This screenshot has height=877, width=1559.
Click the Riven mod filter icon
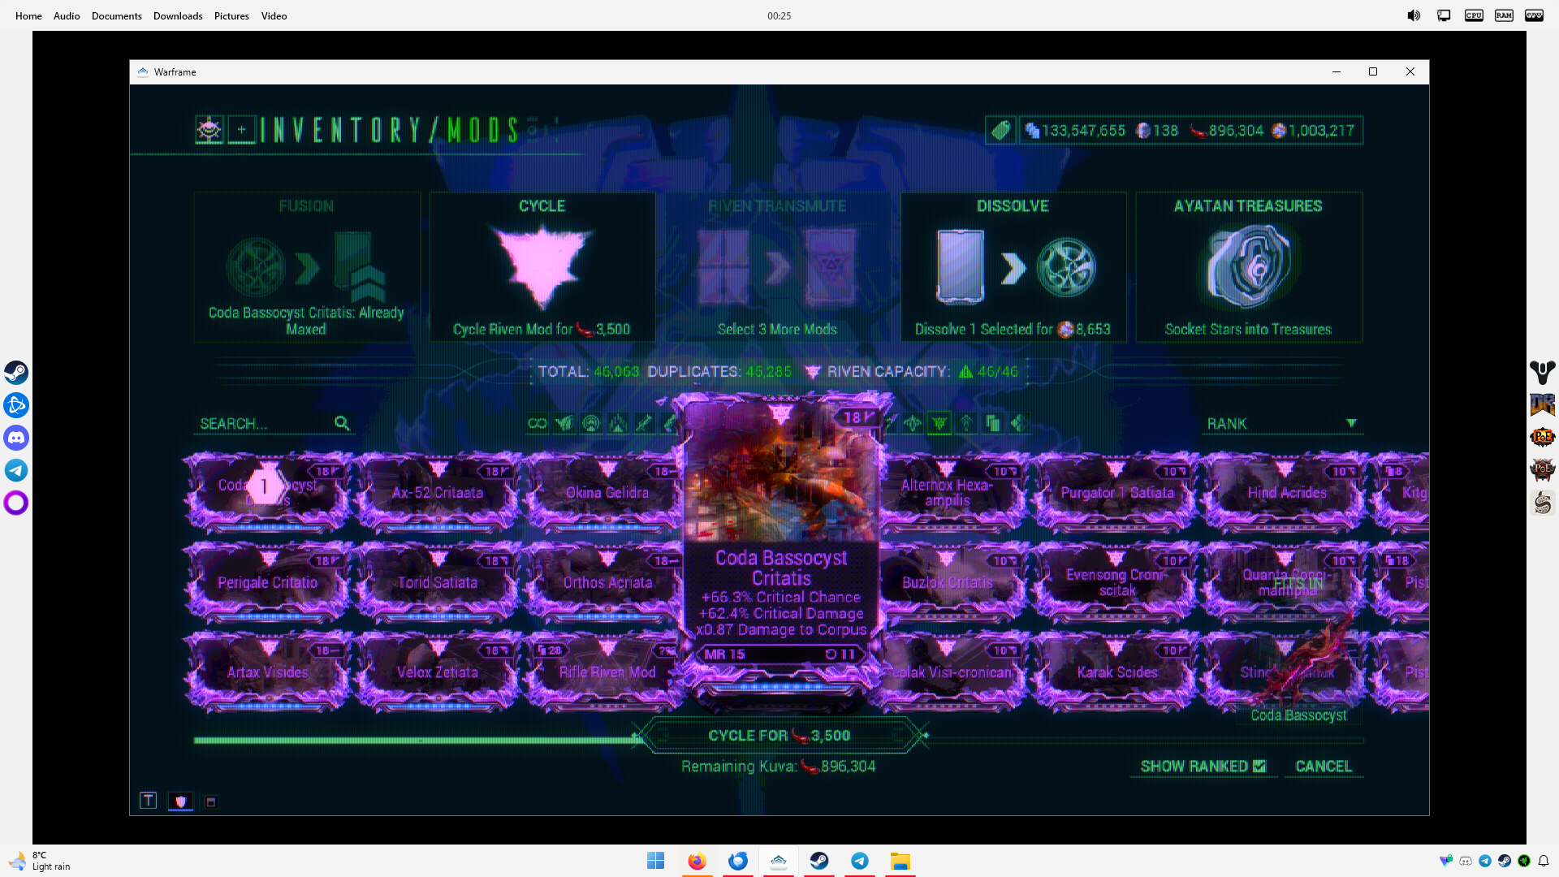click(939, 423)
